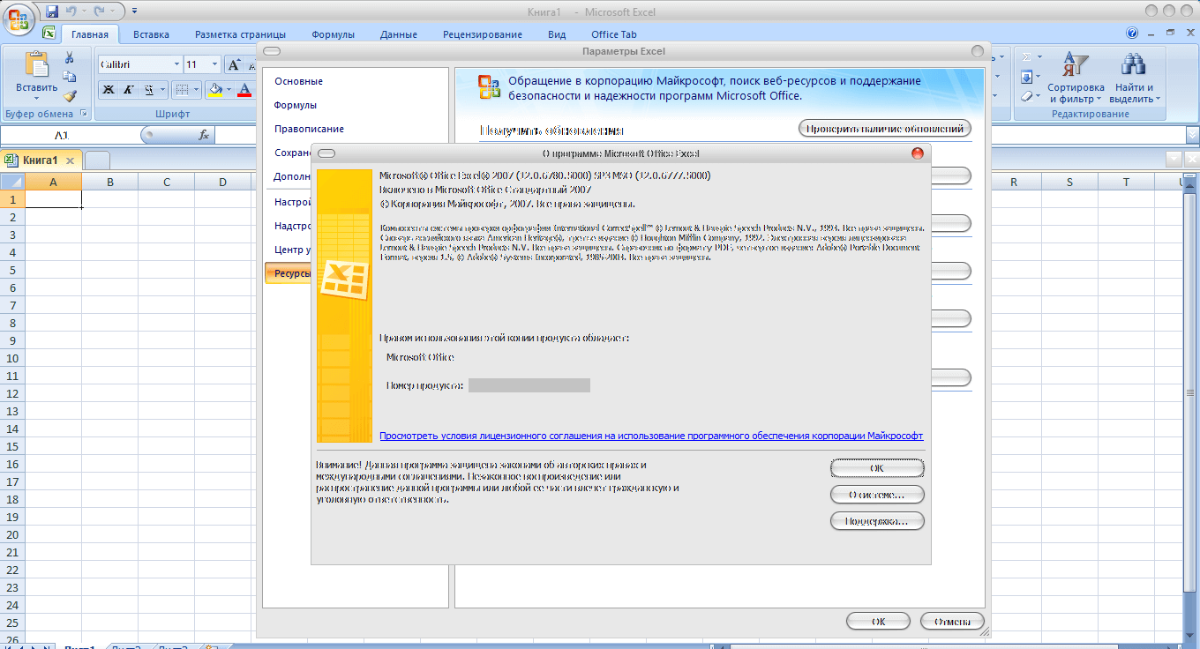
Task: Click the Excel help question mark icon
Action: point(1132,34)
